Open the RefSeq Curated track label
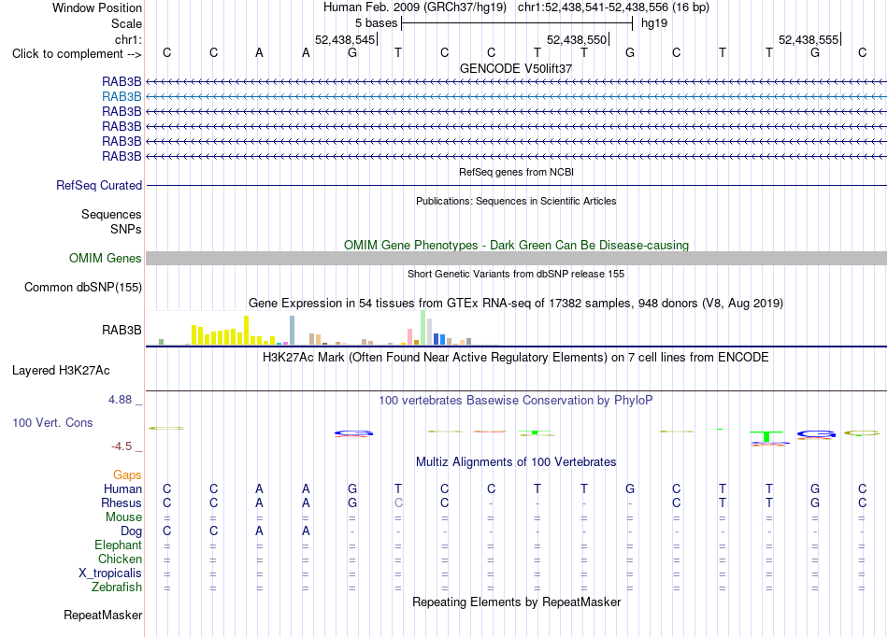 pyautogui.click(x=99, y=186)
